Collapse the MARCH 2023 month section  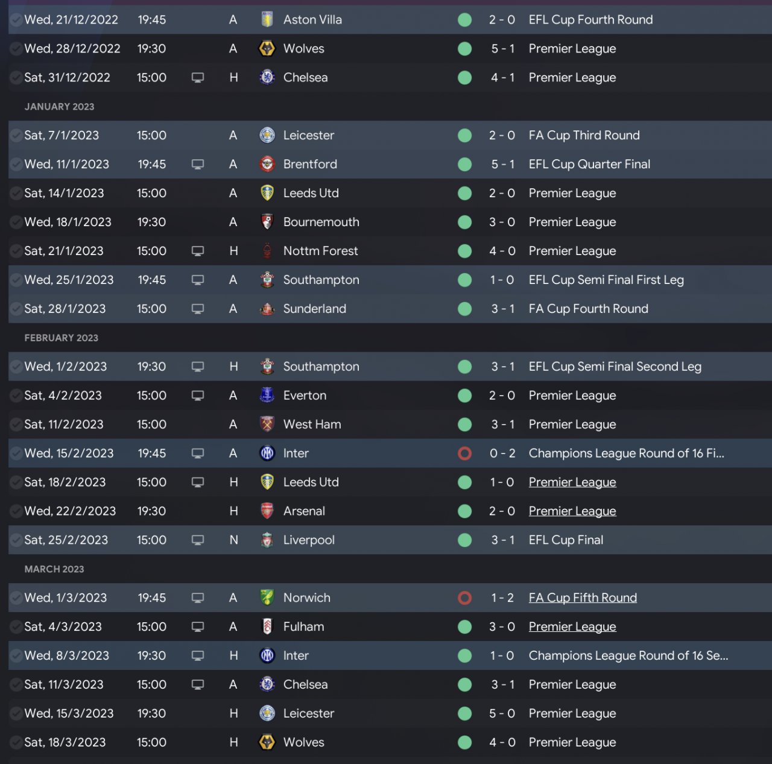point(54,569)
